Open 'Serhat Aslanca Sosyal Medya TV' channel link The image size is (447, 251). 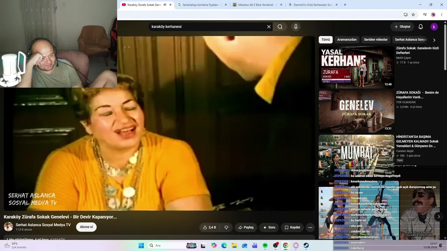[x=43, y=225]
